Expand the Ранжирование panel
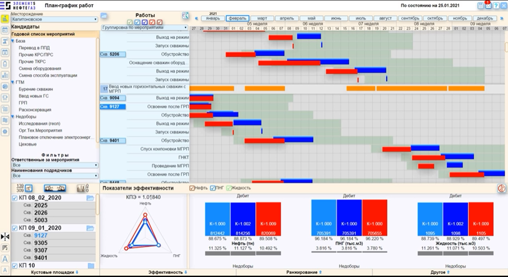This screenshot has height=277, width=508. click(x=304, y=273)
